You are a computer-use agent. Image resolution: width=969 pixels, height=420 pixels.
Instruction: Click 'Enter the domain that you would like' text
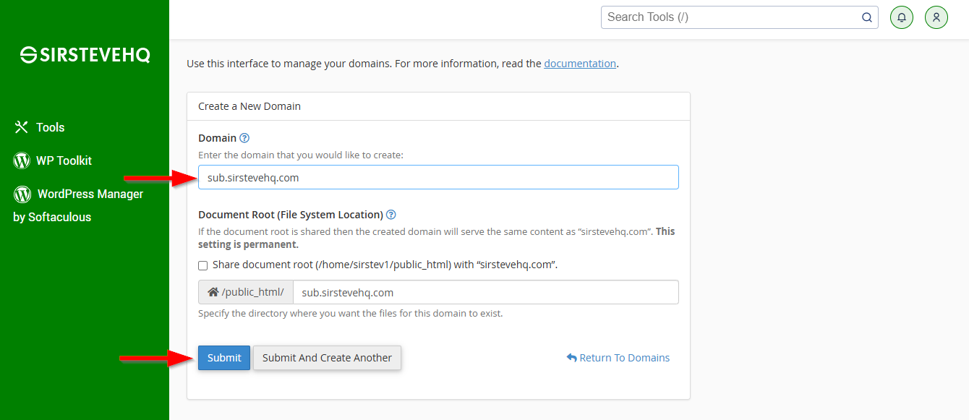(301, 155)
